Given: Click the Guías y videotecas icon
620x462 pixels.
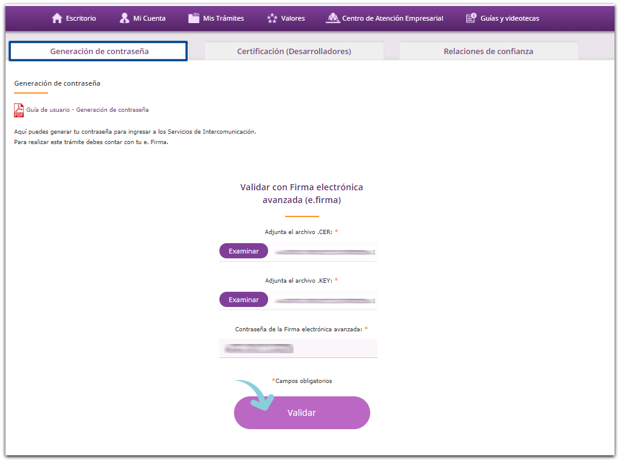Looking at the screenshot, I should [x=471, y=18].
